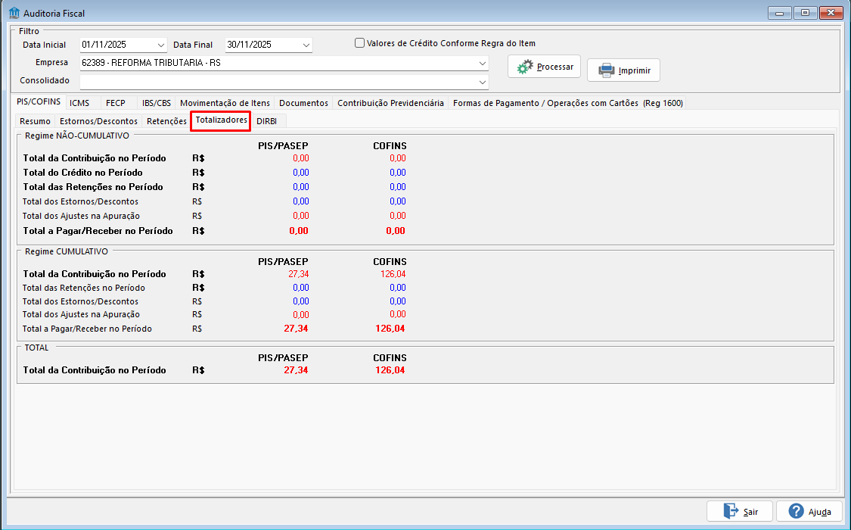Click the Imprimir button label

(635, 70)
